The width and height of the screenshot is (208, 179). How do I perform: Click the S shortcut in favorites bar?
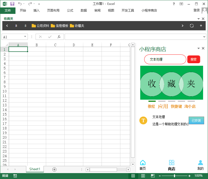coord(26,26)
